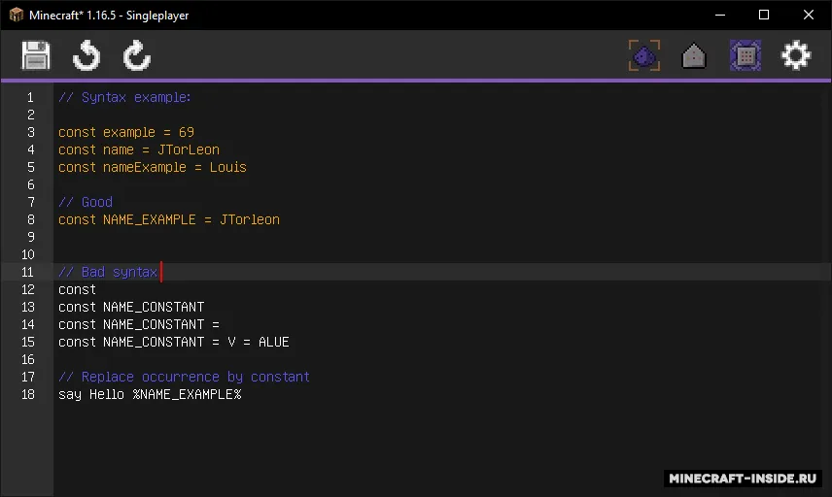
Task: Click 'const NAME_CONSTANT' on line 13
Action: 131,307
